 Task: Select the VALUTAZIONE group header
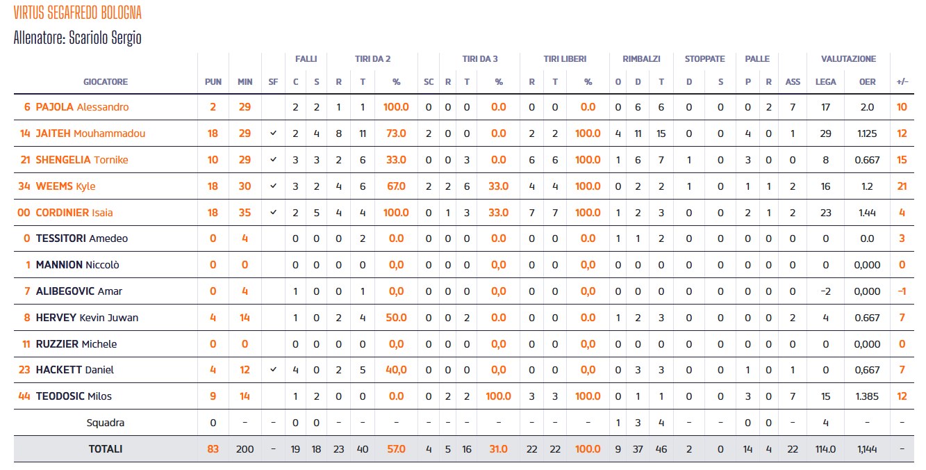[x=848, y=59]
